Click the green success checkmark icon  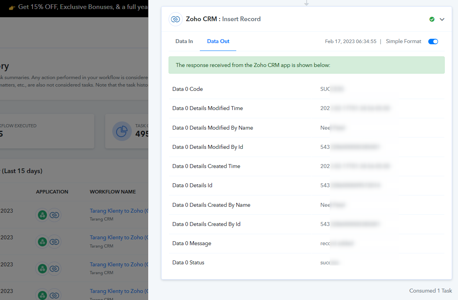[432, 19]
